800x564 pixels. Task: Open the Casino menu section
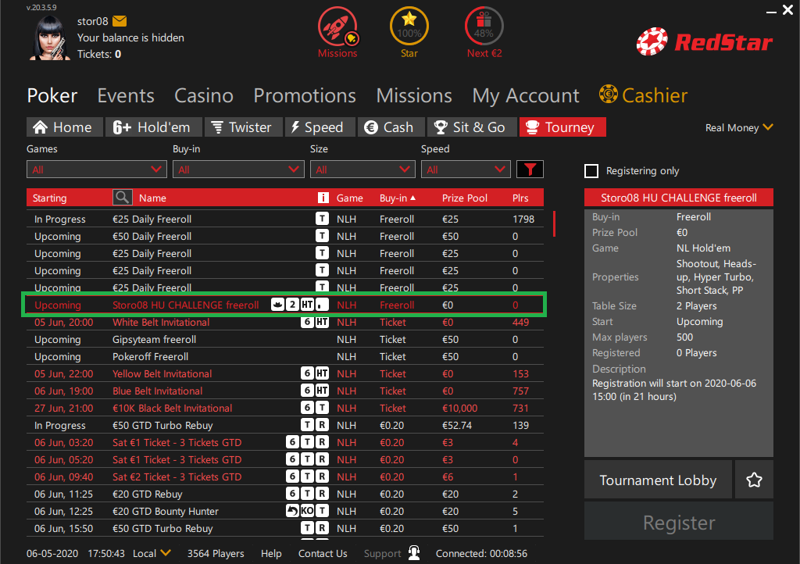[204, 95]
